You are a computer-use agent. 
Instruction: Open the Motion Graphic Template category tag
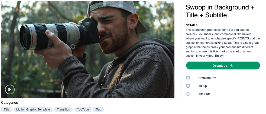click(x=33, y=109)
